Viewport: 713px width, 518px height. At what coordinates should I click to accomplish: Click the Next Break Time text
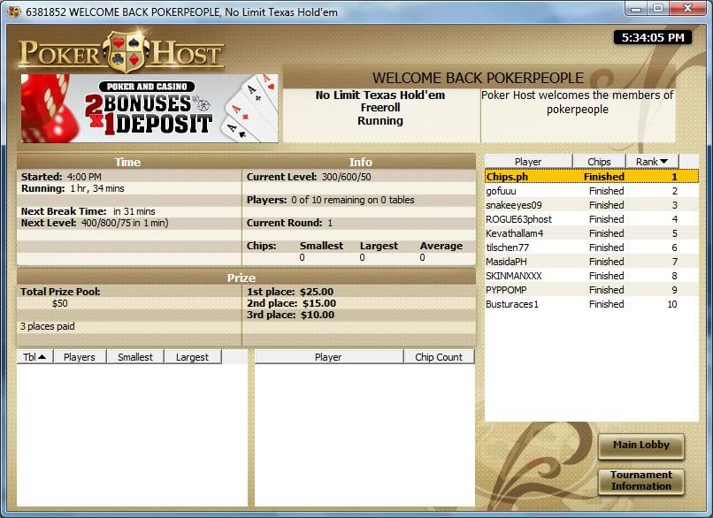pyautogui.click(x=88, y=211)
